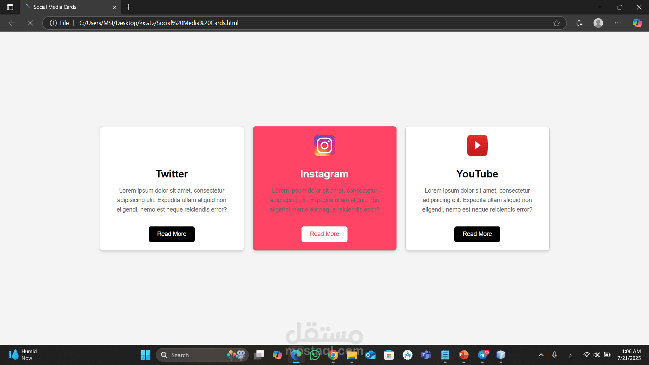Viewport: 649px width, 365px height.
Task: Restore down the Edge window
Action: [x=620, y=7]
